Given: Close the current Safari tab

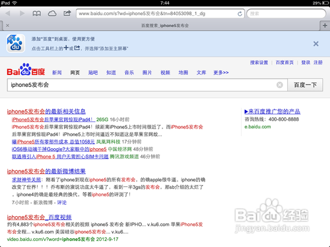Looking at the screenshot, I should tap(7, 26).
